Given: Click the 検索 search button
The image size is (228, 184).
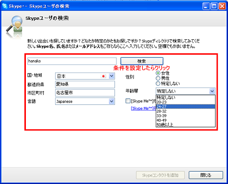Looking at the screenshot, I should point(142,61).
